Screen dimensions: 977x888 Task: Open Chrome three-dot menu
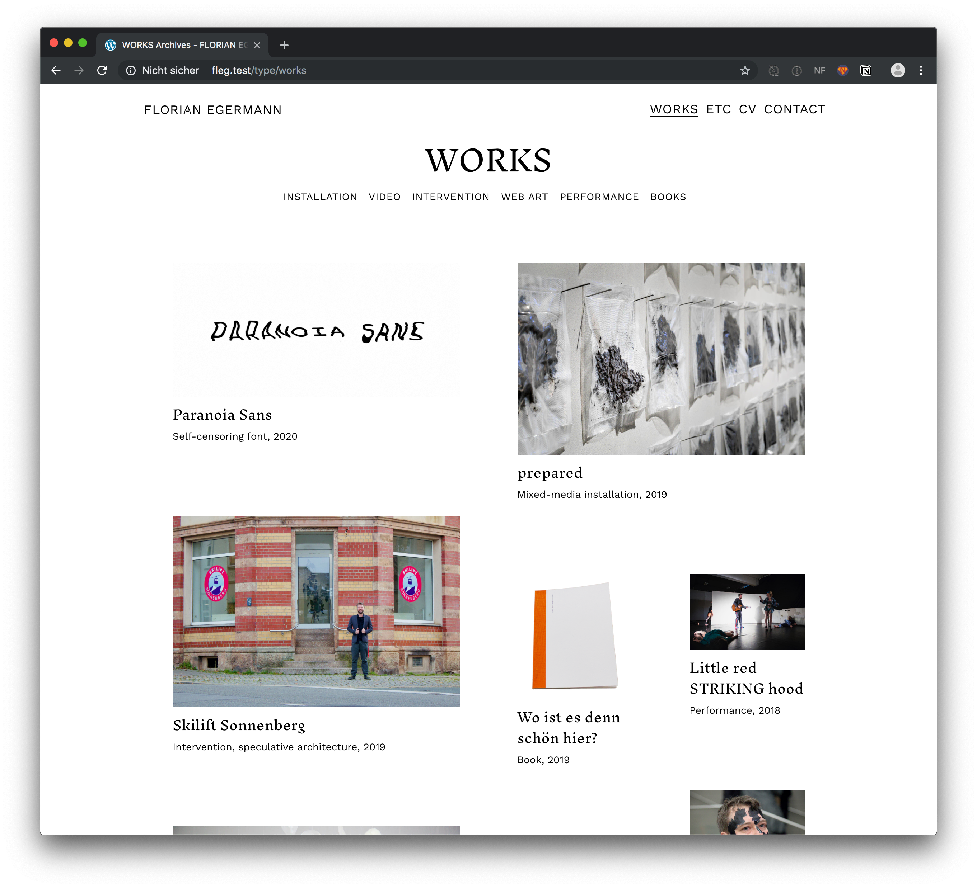point(921,71)
